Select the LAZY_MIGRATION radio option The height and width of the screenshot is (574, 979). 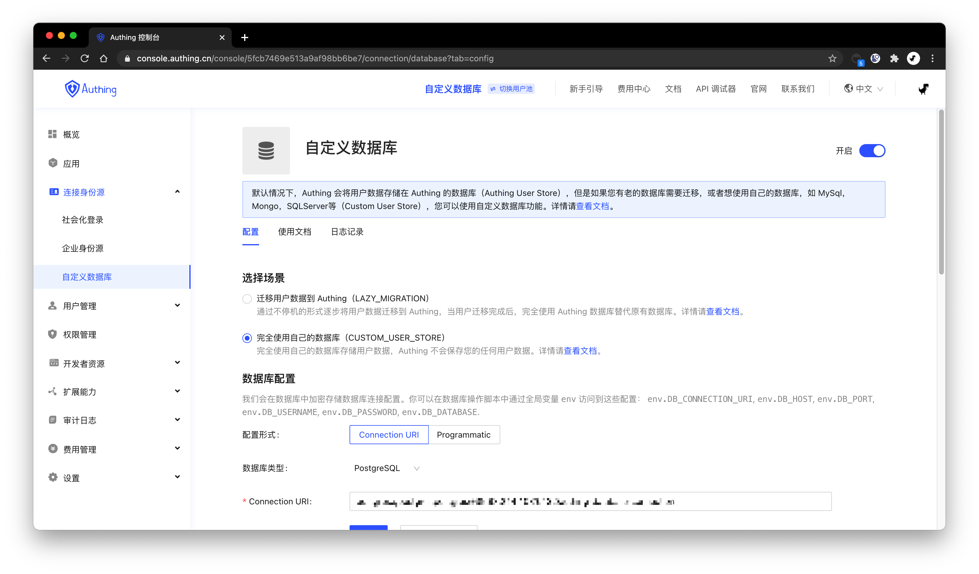[247, 299]
